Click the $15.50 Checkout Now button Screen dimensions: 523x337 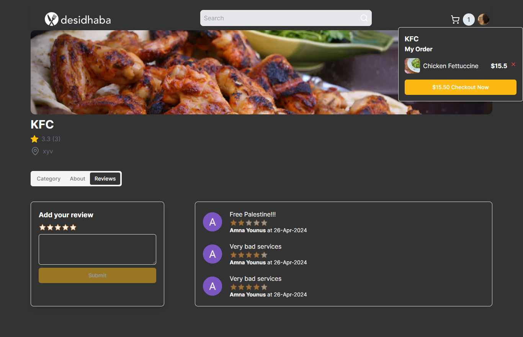(461, 87)
